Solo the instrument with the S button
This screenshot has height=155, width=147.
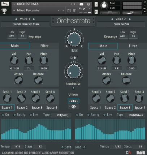coord(96,5)
